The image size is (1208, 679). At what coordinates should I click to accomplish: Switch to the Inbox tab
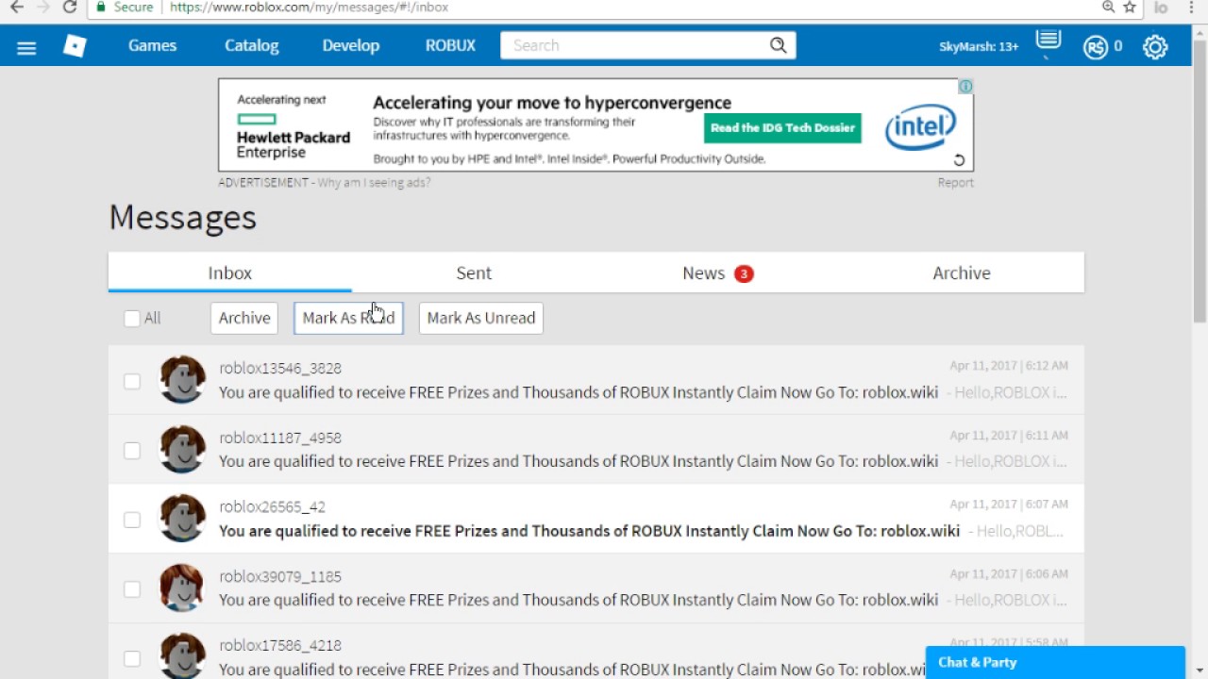pos(230,273)
